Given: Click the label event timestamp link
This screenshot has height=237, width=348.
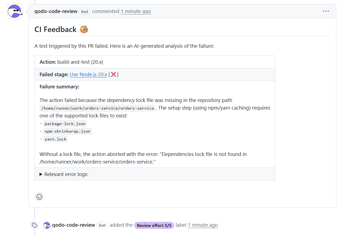Looking at the screenshot, I should (x=203, y=225).
